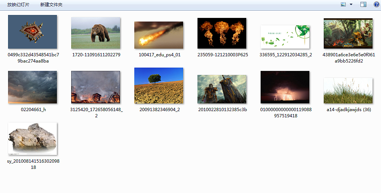381x193 pixels.
Task: Click file name sy_20100814151630209818
Action: pyautogui.click(x=33, y=164)
